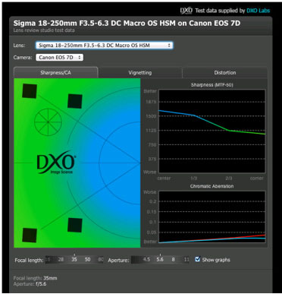The image size is (282, 294).
Task: Set focal length to 28 on slider
Action: pos(61,260)
